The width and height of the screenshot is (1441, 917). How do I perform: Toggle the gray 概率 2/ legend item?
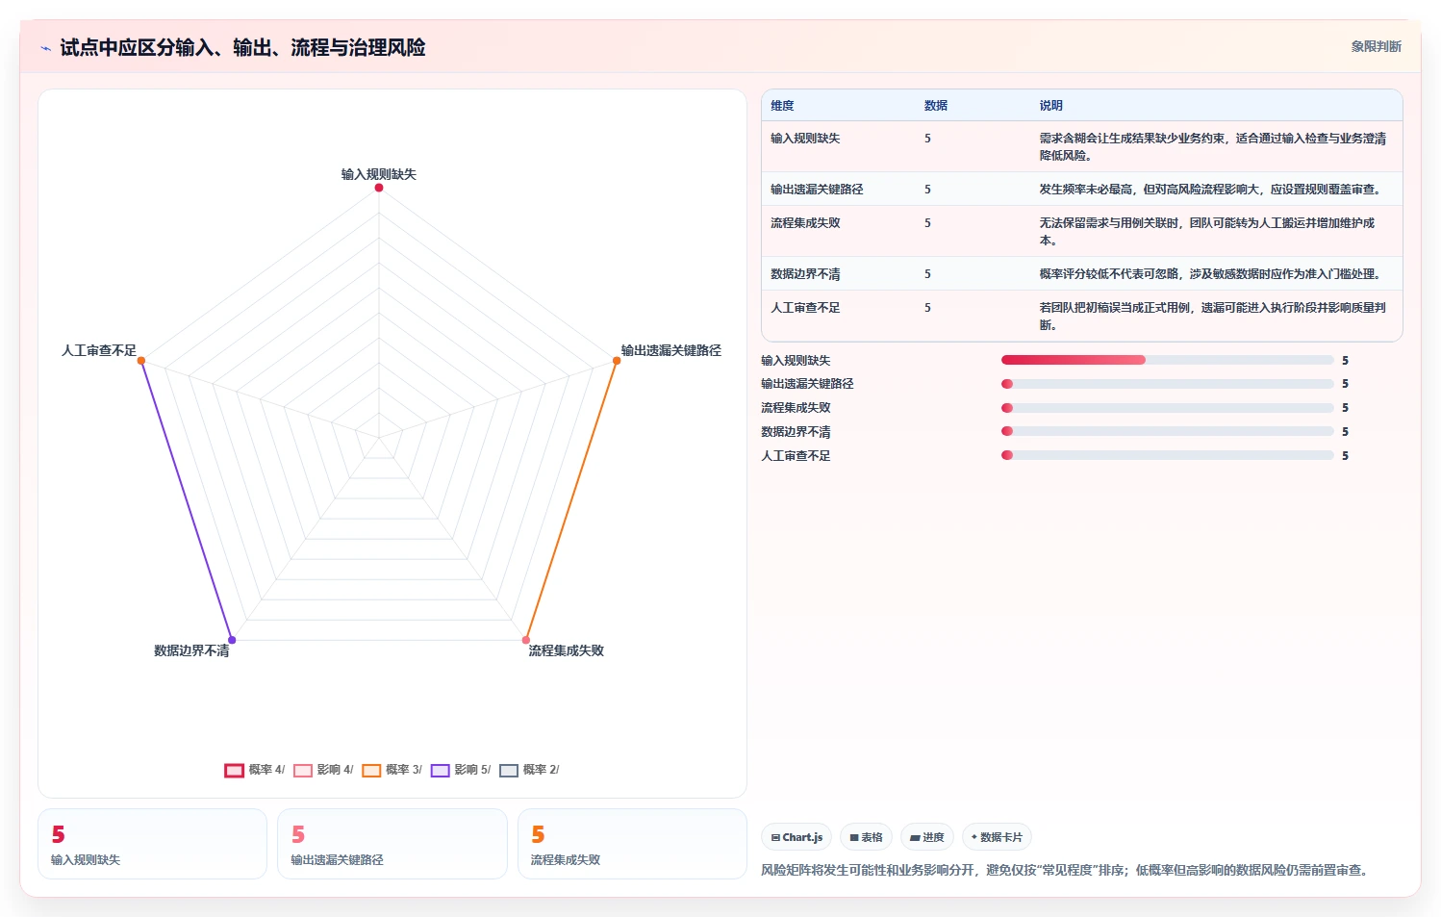529,770
